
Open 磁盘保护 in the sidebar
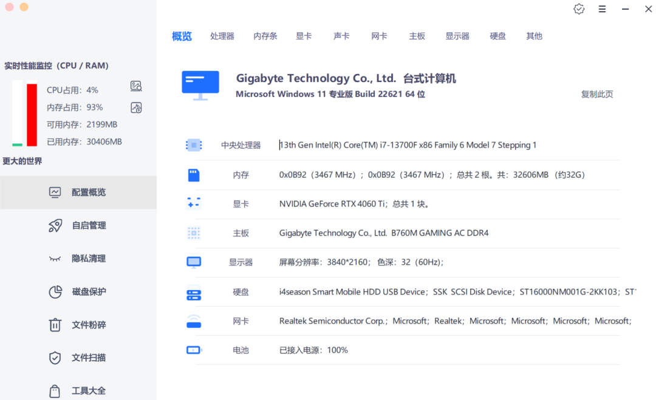[x=78, y=292]
